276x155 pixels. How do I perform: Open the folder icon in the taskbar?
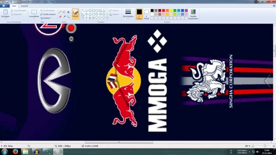(25, 152)
